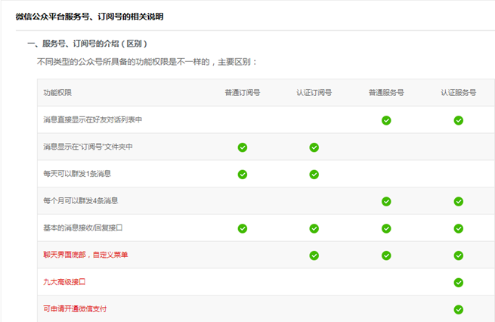This screenshot has height=322, width=495.
Task: Click the red label 可申请开通微信支付
Action: (x=75, y=309)
